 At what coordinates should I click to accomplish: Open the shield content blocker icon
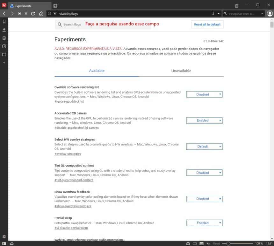pyautogui.click(x=49, y=13)
